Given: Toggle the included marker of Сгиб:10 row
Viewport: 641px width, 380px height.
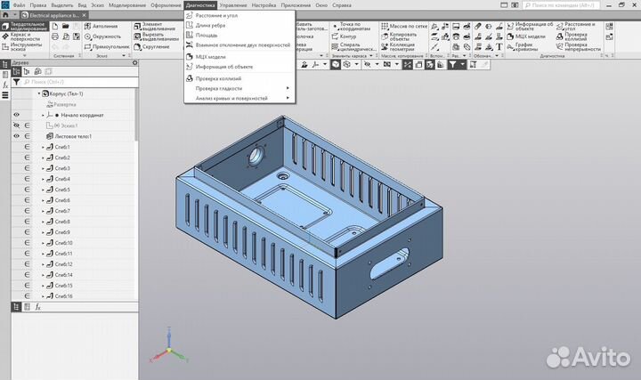Looking at the screenshot, I should (28, 243).
